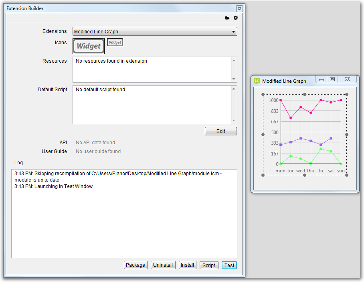
Task: Select the large Widget icon thumbnail
Action: click(89, 46)
